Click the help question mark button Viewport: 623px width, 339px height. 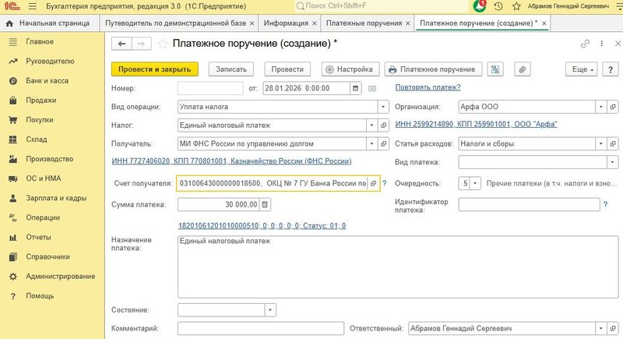tap(611, 69)
